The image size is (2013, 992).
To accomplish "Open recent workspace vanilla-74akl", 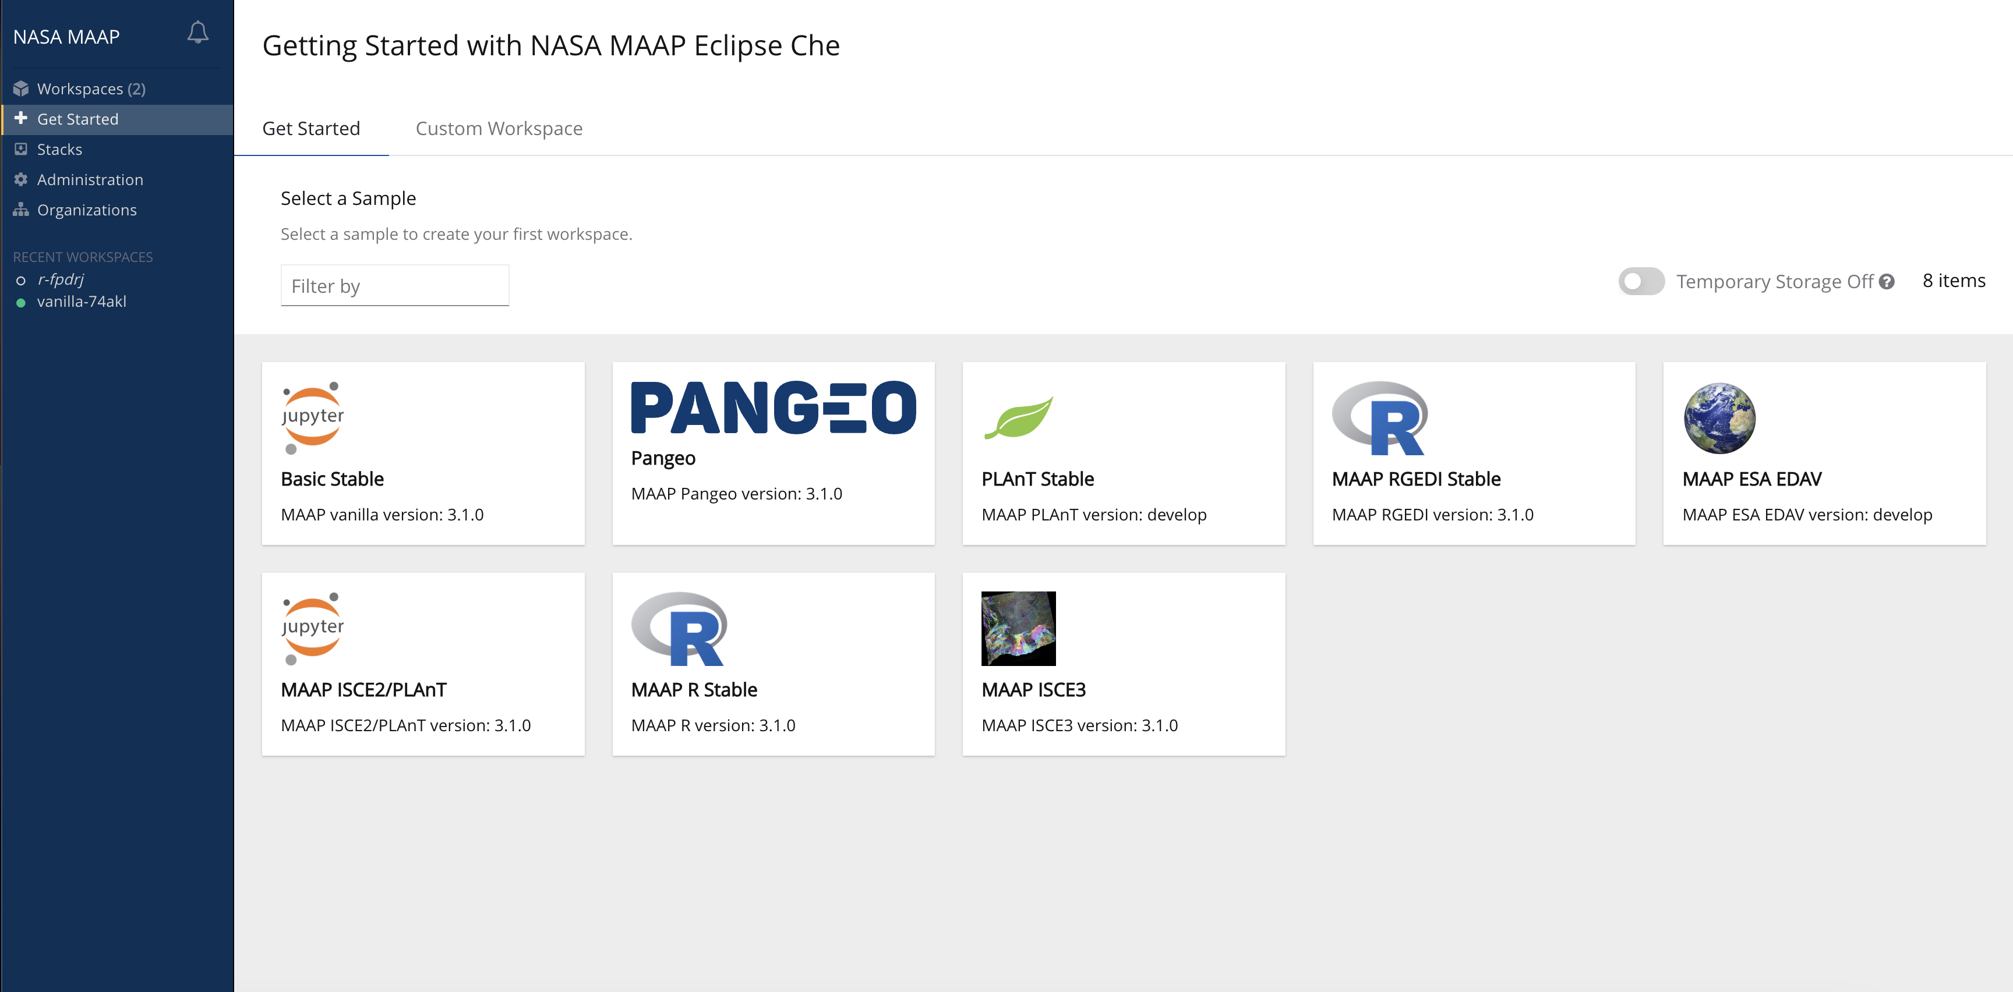I will pos(82,302).
